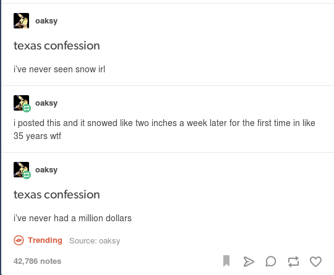The height and width of the screenshot is (275, 334).
Task: Click the text about never having a million dollars
Action: pyautogui.click(x=72, y=218)
